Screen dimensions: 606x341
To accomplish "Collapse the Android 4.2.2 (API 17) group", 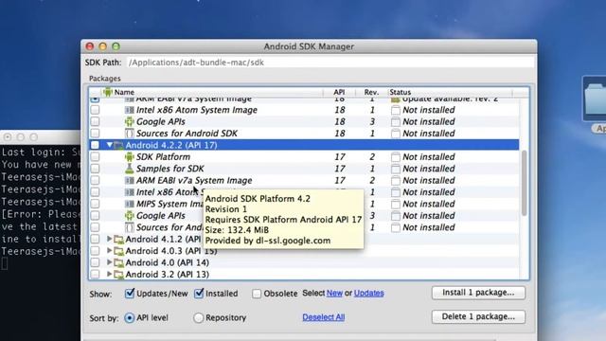I will pyautogui.click(x=110, y=145).
